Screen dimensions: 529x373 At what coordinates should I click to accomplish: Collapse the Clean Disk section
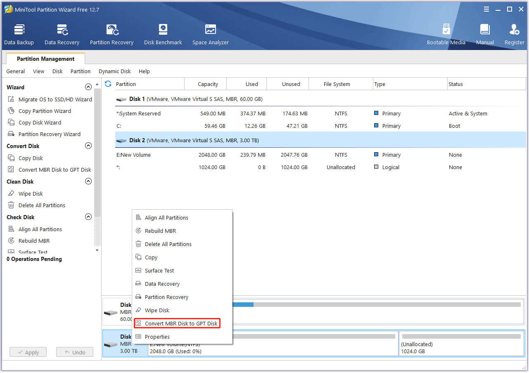[88, 182]
